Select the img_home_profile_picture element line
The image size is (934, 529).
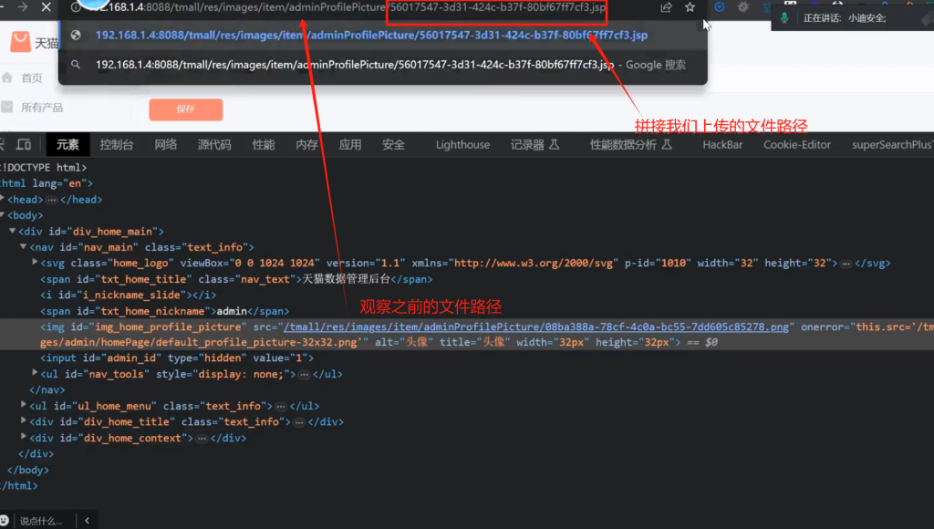[467, 334]
